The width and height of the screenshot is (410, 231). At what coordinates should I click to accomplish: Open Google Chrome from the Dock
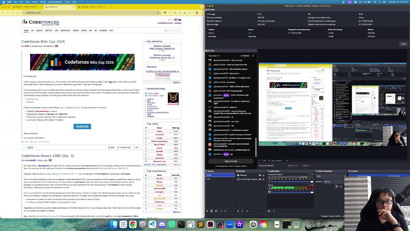[x=133, y=225]
